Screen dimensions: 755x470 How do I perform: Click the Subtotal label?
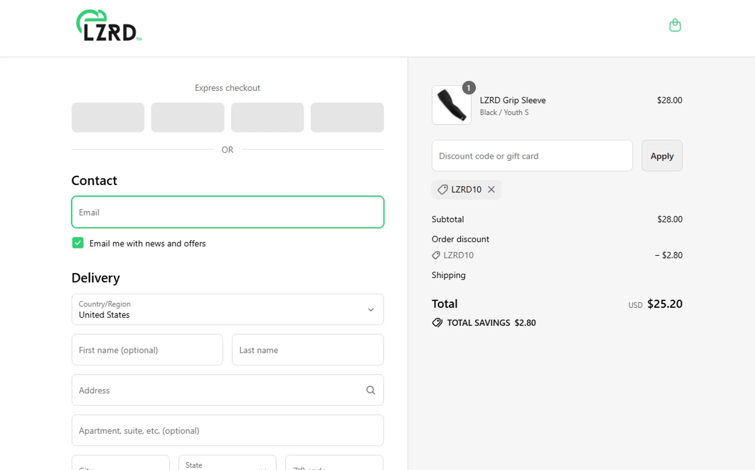(448, 219)
